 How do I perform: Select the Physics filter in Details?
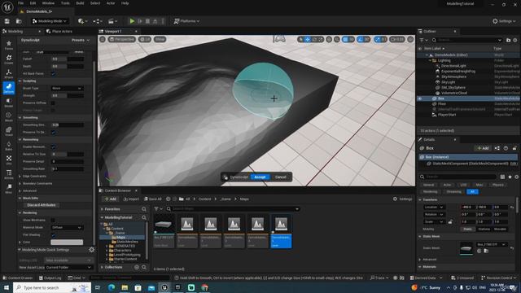point(497,185)
